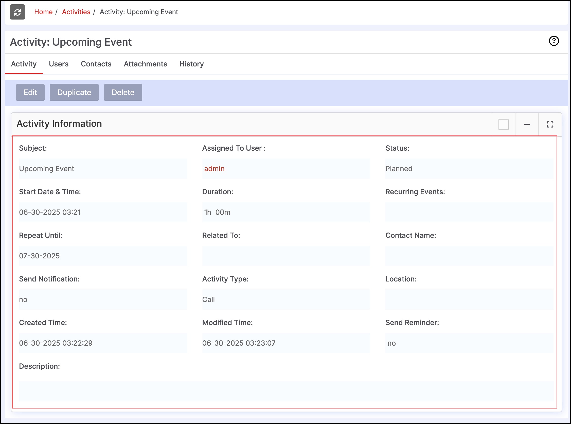The height and width of the screenshot is (424, 571).
Task: Click the Activity: Upcoming Event page heading
Action: [x=71, y=42]
